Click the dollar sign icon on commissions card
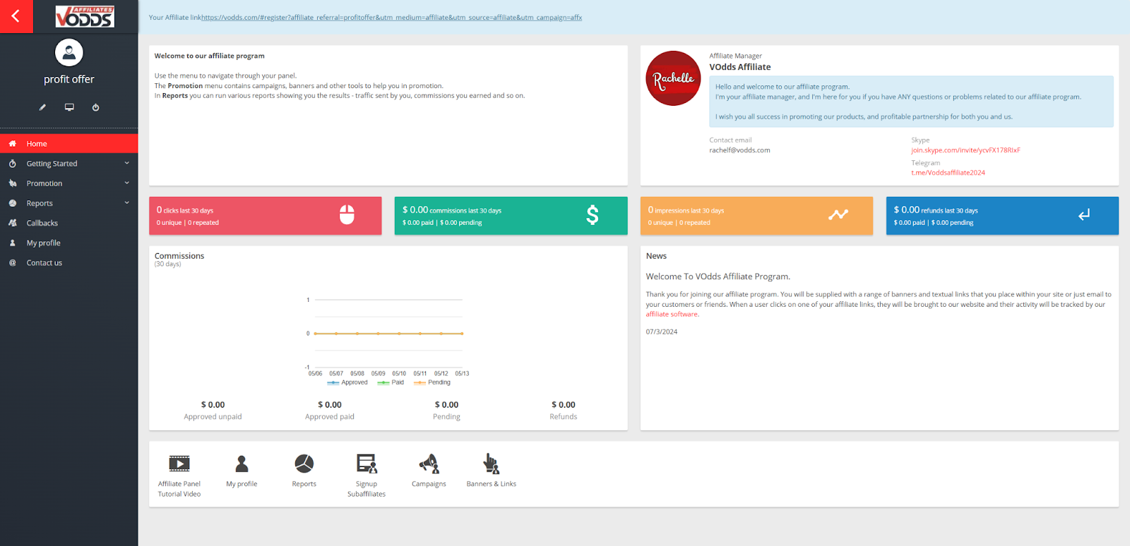Viewport: 1130px width, 546px height. [593, 214]
